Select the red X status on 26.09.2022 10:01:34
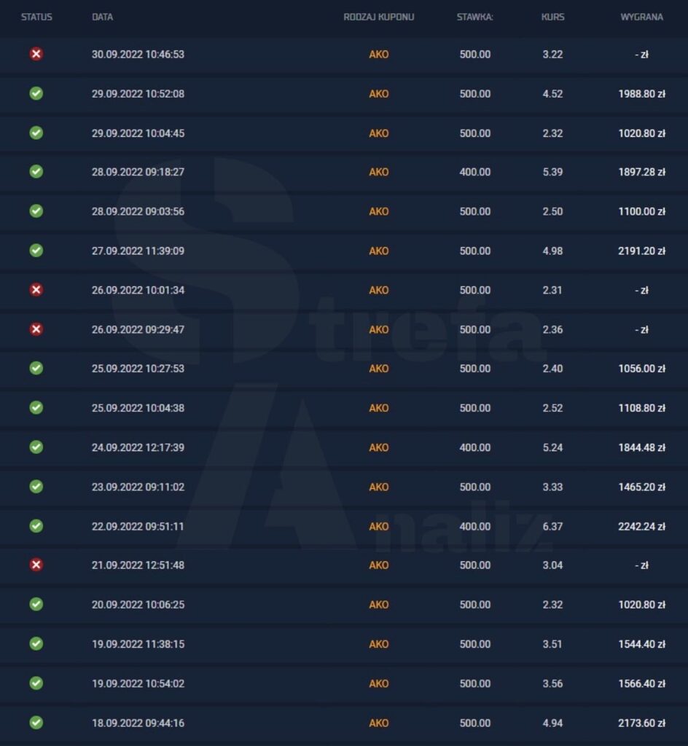Image resolution: width=688 pixels, height=746 pixels. (36, 290)
